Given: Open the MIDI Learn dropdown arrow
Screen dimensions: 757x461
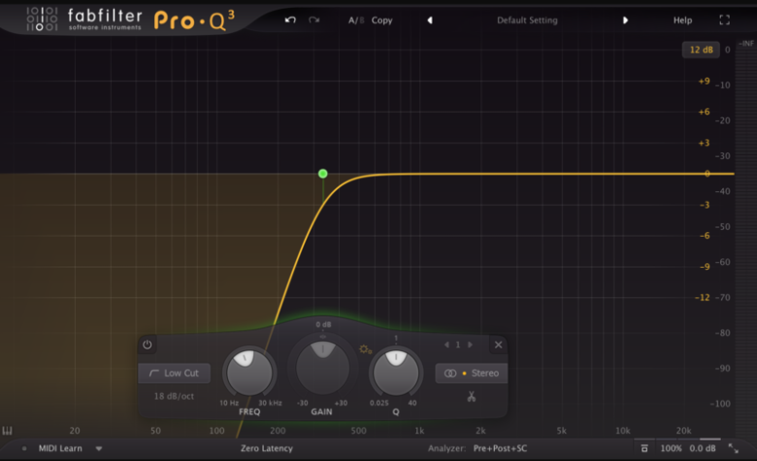Looking at the screenshot, I should click(99, 448).
